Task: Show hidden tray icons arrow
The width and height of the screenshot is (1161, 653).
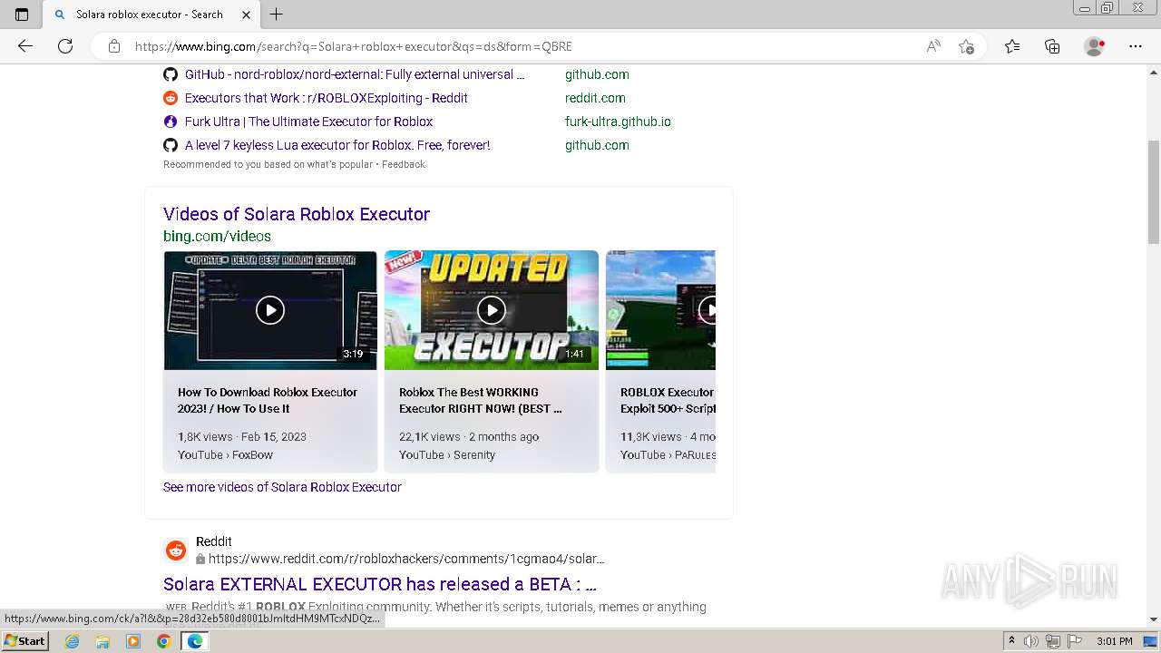Action: coord(1011,641)
